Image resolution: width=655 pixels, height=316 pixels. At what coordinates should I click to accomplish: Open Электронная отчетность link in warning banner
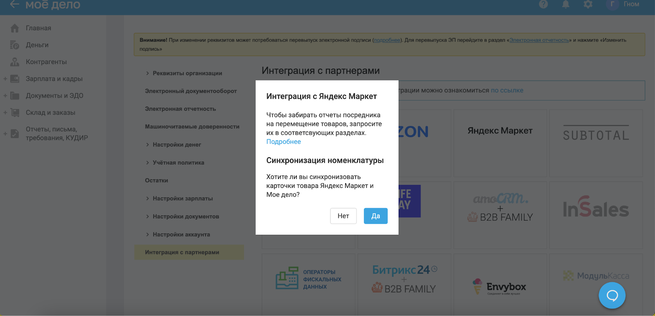tap(539, 40)
